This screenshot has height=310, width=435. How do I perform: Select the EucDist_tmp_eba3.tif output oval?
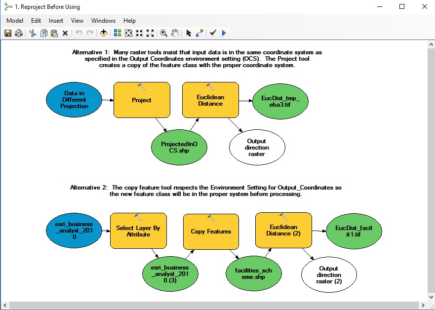tap(280, 101)
